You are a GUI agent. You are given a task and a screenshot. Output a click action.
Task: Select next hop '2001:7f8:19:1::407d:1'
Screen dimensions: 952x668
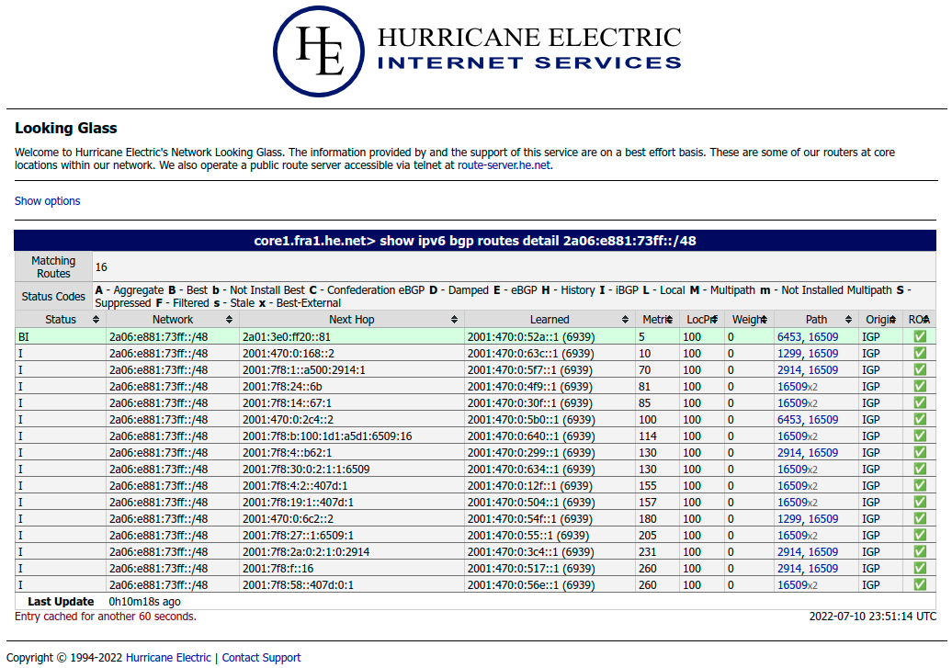(298, 503)
